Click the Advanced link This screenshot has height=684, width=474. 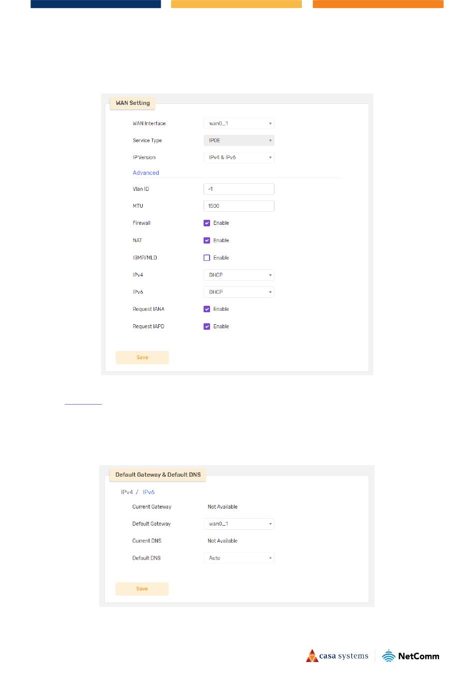pyautogui.click(x=146, y=173)
